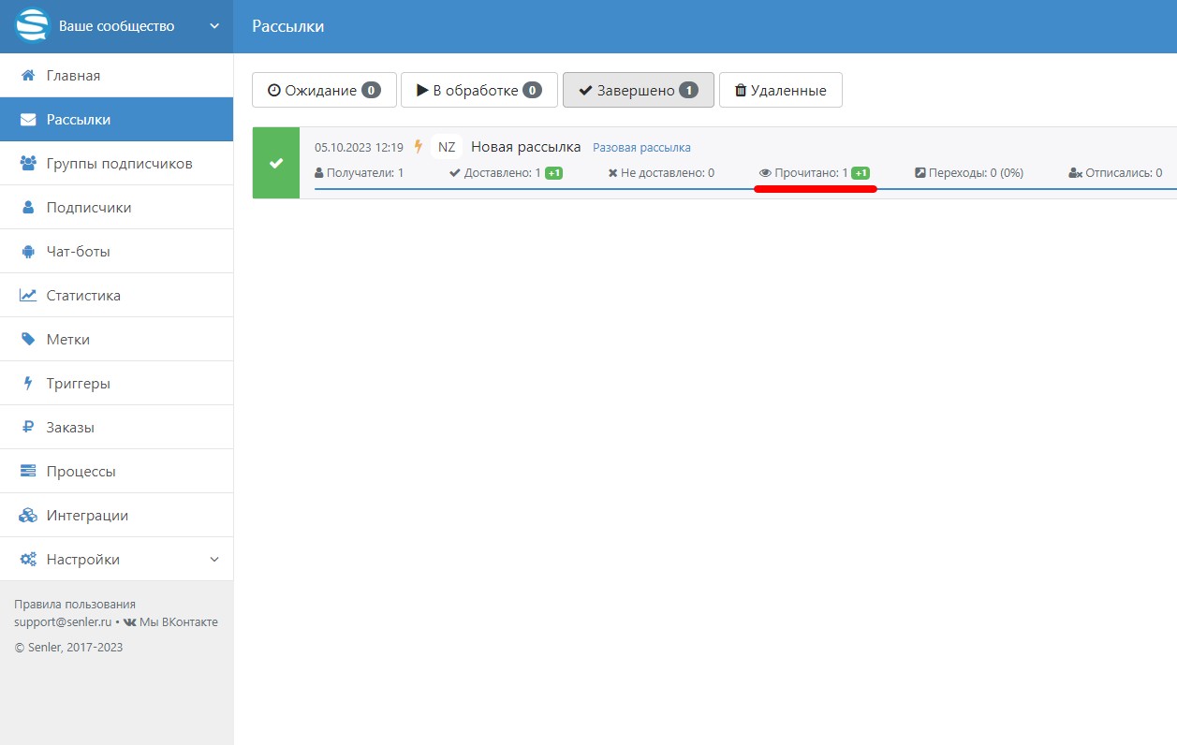Click the Заказы ruble icon

[x=28, y=428]
